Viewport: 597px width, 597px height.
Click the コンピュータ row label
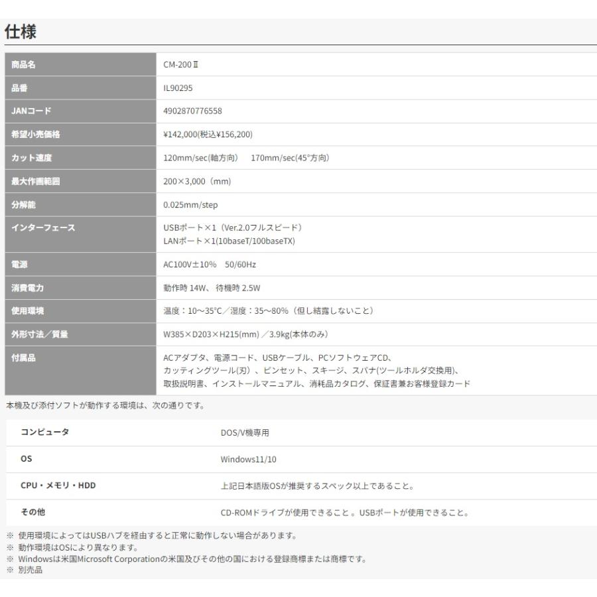(x=45, y=432)
